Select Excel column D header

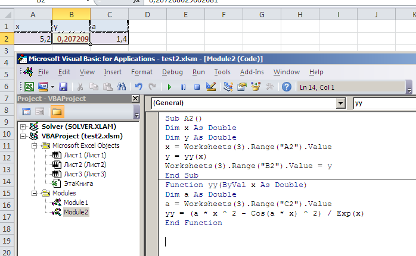[148, 14]
